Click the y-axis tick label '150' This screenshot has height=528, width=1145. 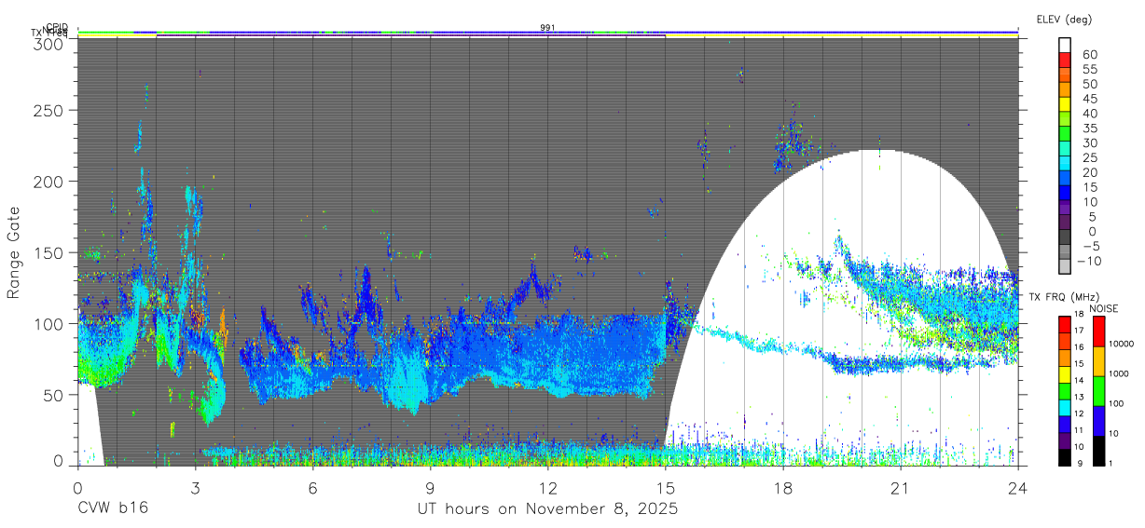(48, 252)
